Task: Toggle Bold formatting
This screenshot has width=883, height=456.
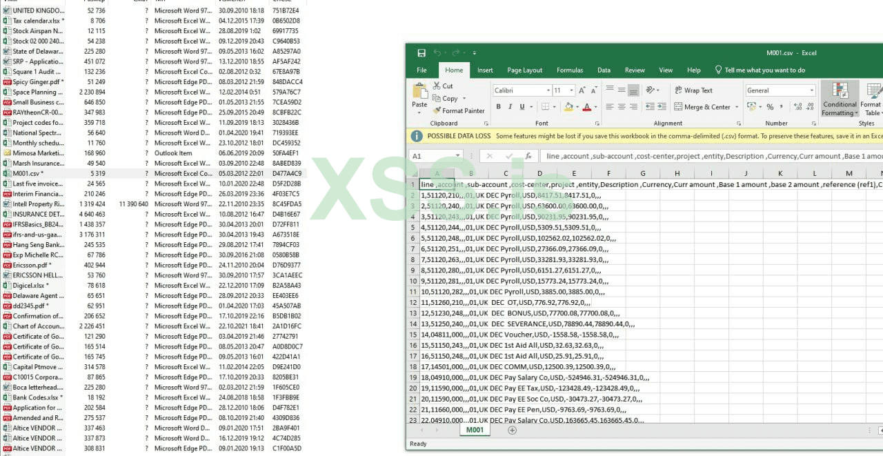Action: 499,107
